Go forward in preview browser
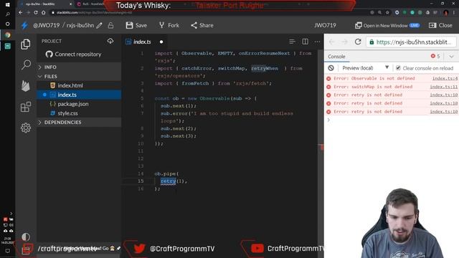Viewport: 459px width, 258px height. (x=344, y=42)
